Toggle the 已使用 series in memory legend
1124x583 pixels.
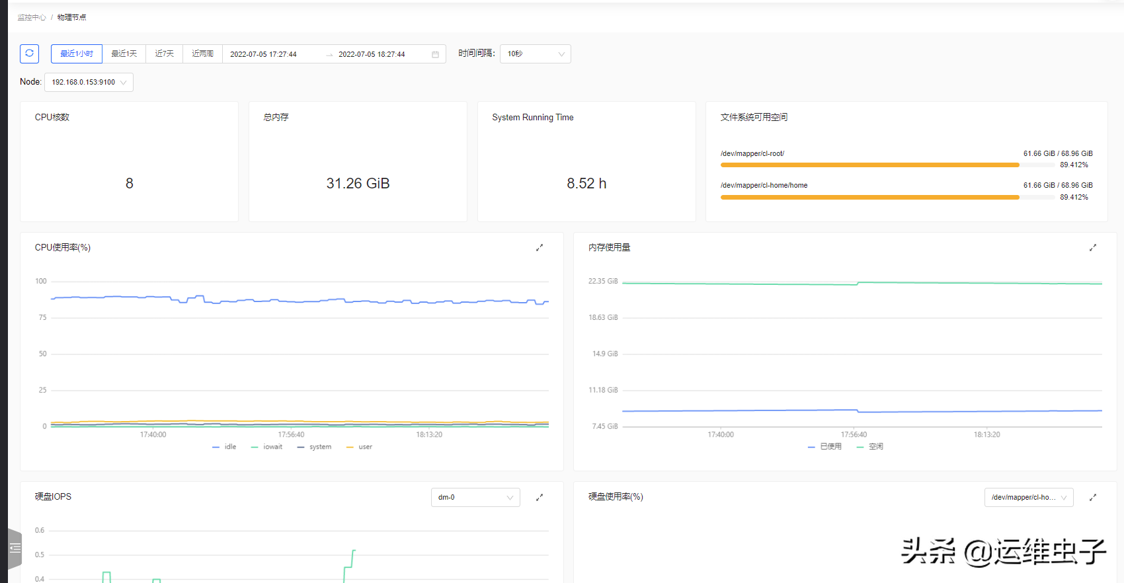824,447
